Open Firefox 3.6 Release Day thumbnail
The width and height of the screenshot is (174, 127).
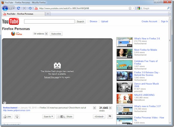pyautogui.click(x=125, y=76)
